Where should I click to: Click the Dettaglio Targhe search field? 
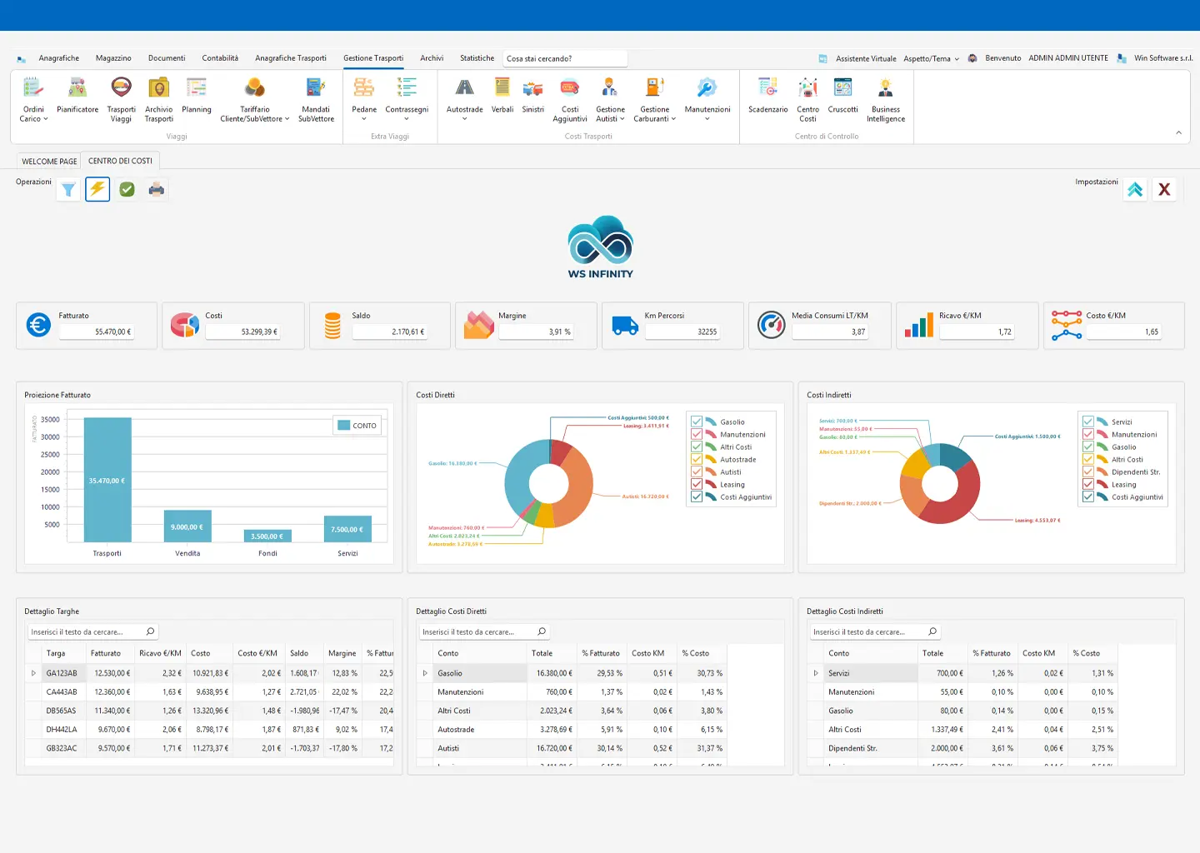coord(87,632)
